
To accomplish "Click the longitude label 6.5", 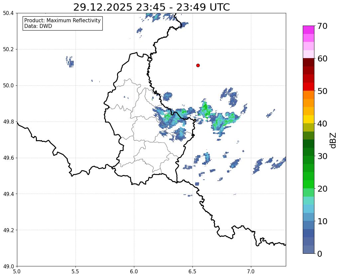I will (192, 272).
